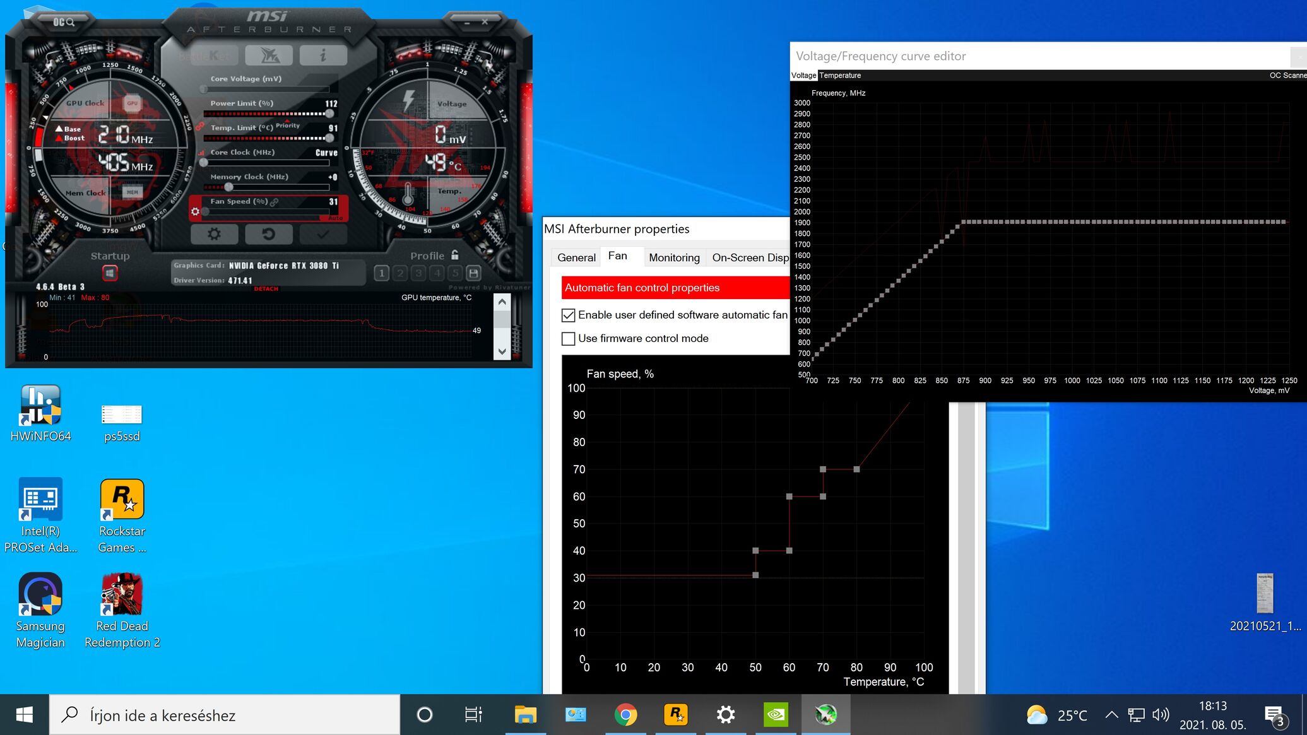Open Cortana circle in taskbar
The image size is (1307, 735).
point(425,714)
